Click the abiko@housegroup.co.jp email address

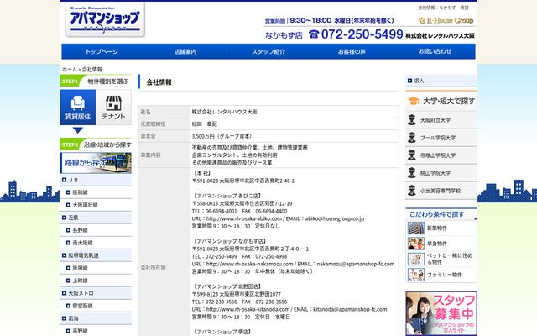pos(335,218)
